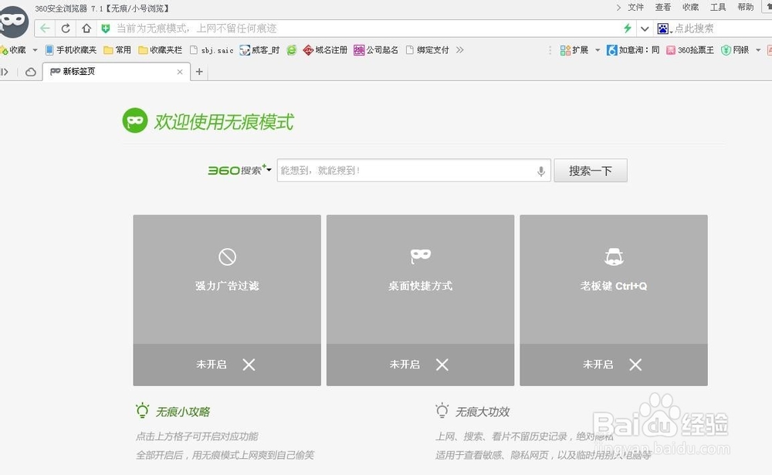Click the green 无痕小攻略 lightbulb icon
Viewport: 772px width, 475px height.
point(142,410)
